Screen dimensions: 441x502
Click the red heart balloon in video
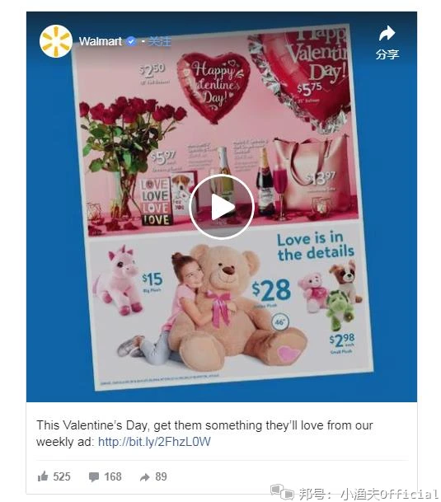tap(213, 87)
